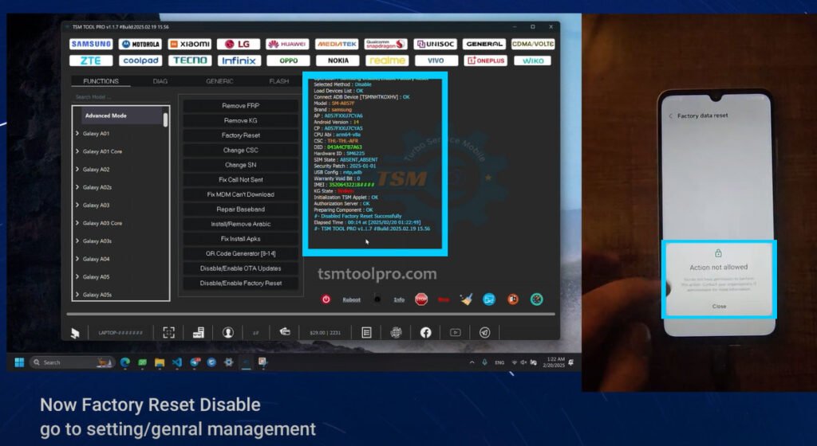Image resolution: width=817 pixels, height=446 pixels.
Task: Expand the Galaxy A03 tree node
Action: click(77, 205)
